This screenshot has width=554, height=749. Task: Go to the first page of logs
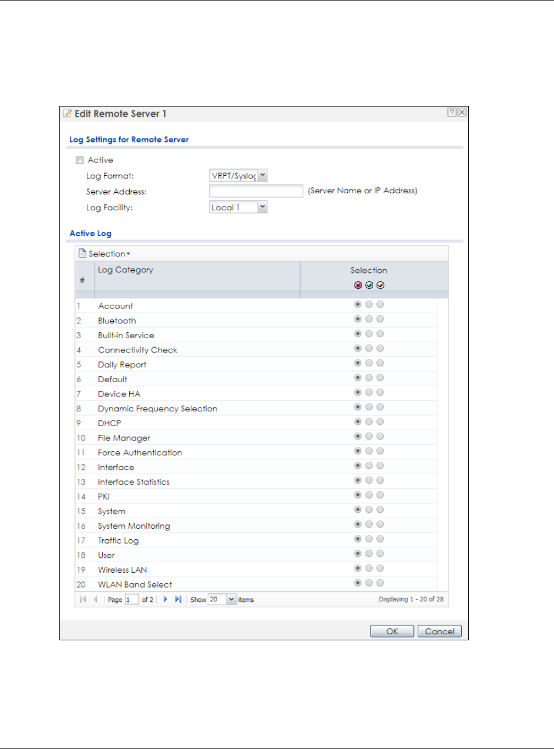[83, 599]
